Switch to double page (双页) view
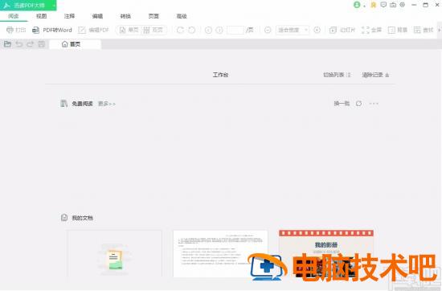Image resolution: width=442 pixels, height=291 pixels. coord(153,30)
